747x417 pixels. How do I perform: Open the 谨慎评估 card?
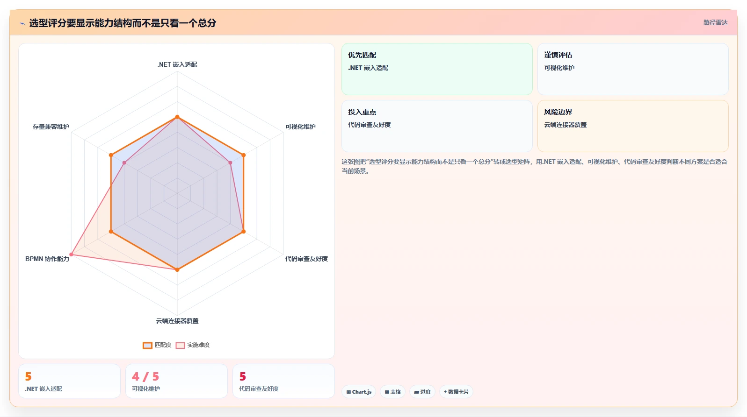tap(633, 69)
